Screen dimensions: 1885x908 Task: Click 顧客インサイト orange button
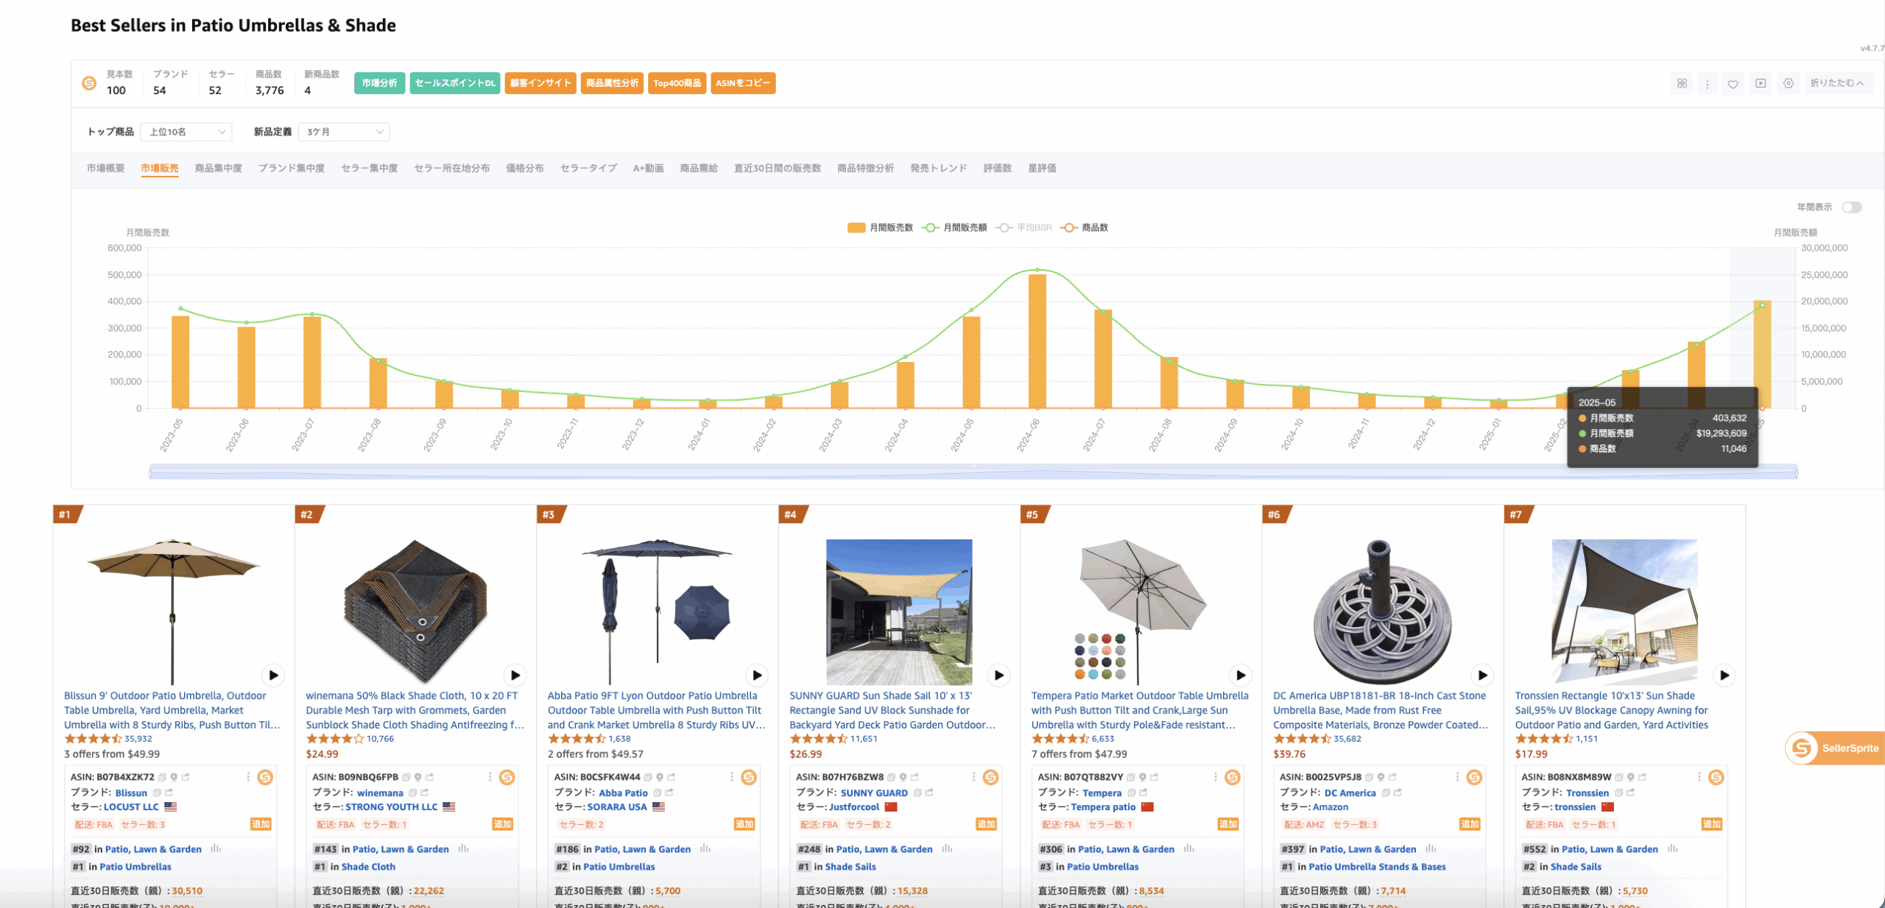(x=540, y=83)
